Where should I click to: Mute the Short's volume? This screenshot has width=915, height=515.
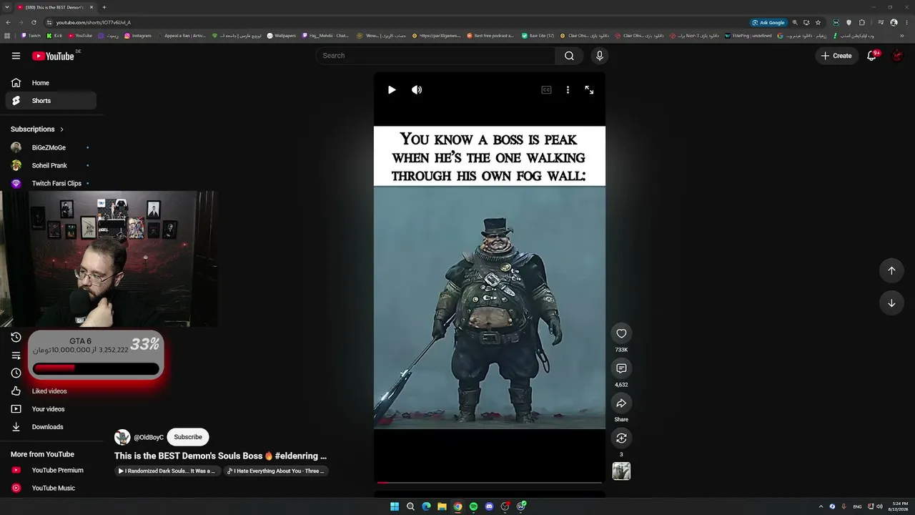tap(417, 90)
